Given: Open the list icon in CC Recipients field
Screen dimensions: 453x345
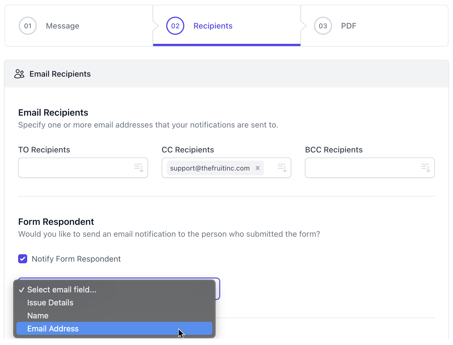Looking at the screenshot, I should click(x=282, y=168).
